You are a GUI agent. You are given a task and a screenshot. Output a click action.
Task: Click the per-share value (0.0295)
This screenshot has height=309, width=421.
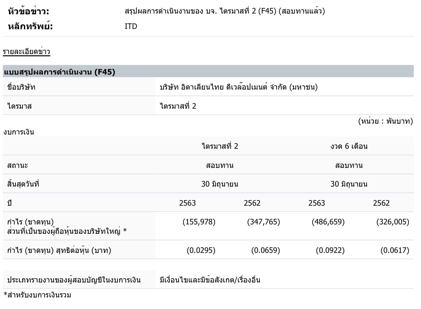[201, 250]
